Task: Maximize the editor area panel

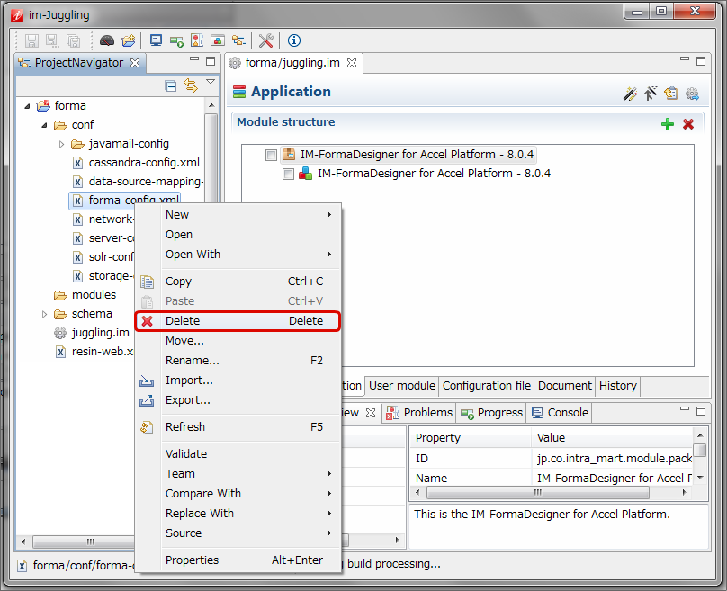Action: point(701,61)
